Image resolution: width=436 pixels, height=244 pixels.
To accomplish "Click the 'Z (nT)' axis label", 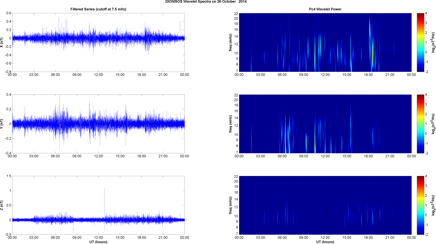I will 2,205.
